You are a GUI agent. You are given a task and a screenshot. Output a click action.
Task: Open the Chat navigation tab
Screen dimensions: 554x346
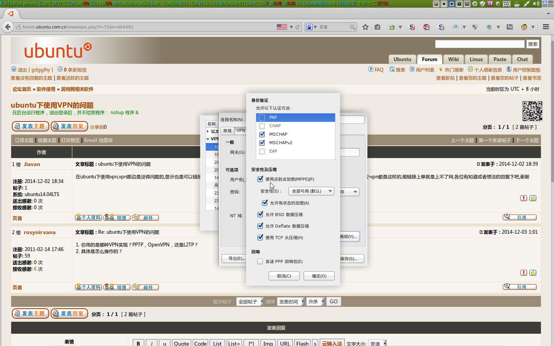tap(522, 59)
